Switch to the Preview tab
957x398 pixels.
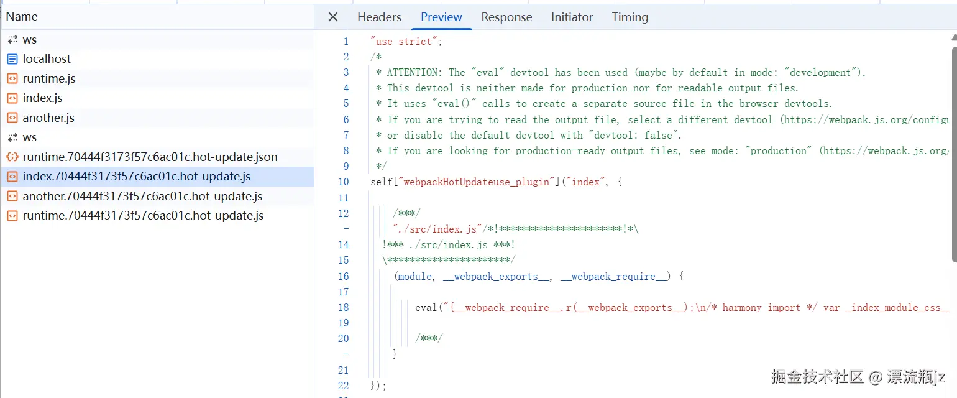point(441,17)
